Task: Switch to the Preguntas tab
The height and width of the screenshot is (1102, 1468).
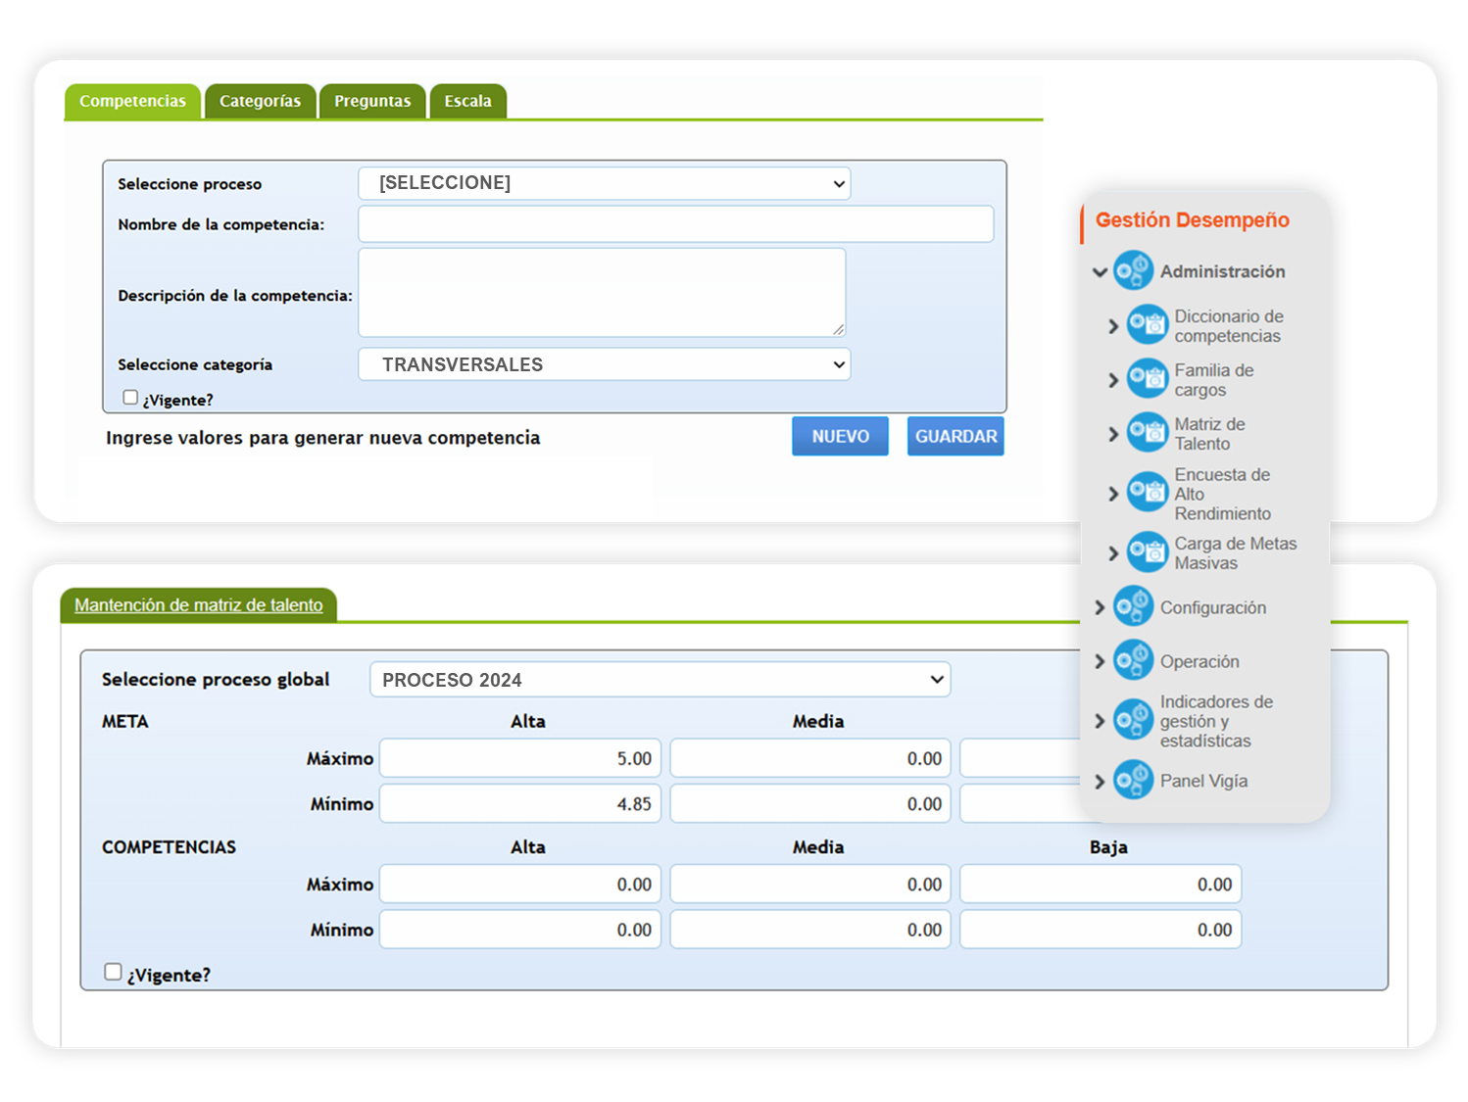Action: [x=372, y=102]
